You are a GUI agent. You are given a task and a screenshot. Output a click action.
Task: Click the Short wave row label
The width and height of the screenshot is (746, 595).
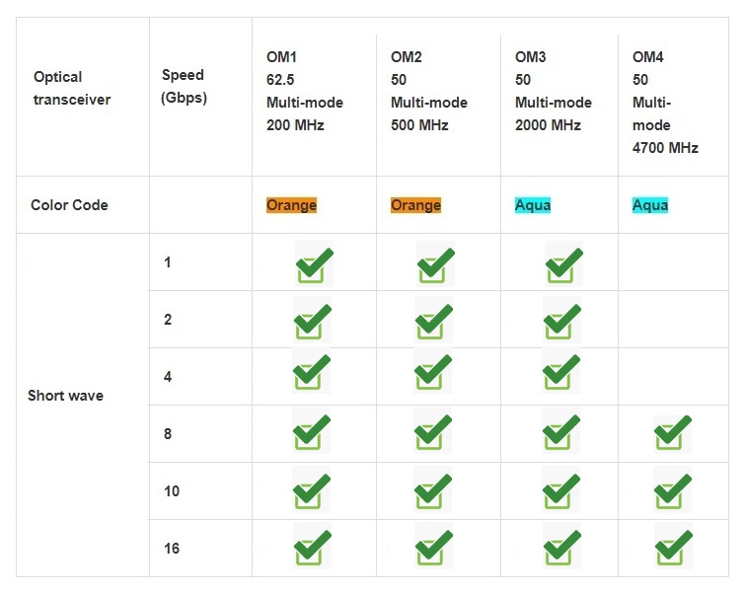pyautogui.click(x=65, y=396)
